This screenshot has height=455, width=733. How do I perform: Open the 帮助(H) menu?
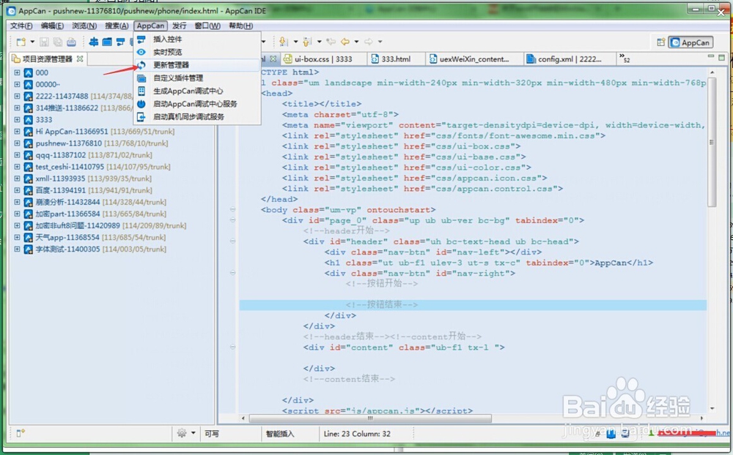point(240,26)
